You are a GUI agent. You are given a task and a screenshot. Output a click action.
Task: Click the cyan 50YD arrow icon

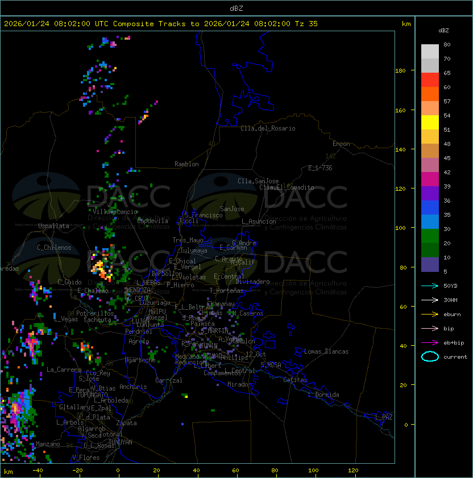pyautogui.click(x=430, y=286)
